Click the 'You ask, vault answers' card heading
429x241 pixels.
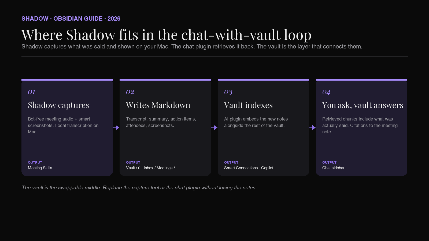[363, 105]
